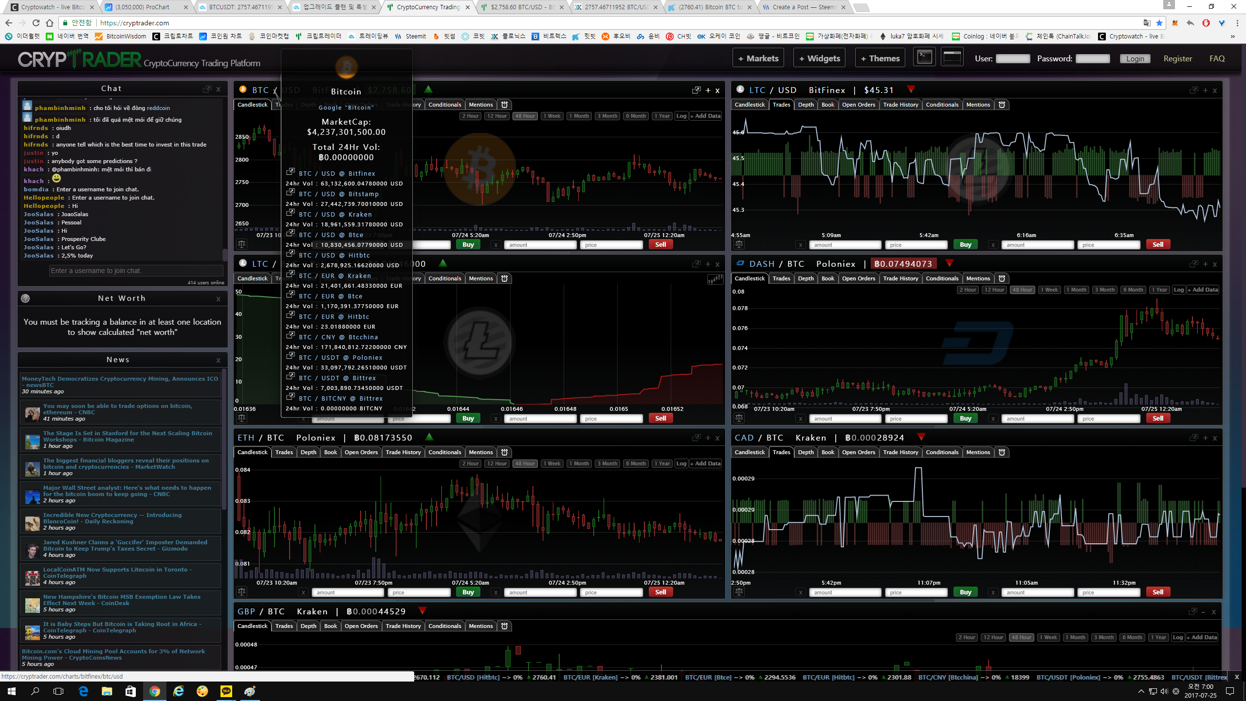Expand the BTC/USD panel with plus icon

[x=708, y=91]
